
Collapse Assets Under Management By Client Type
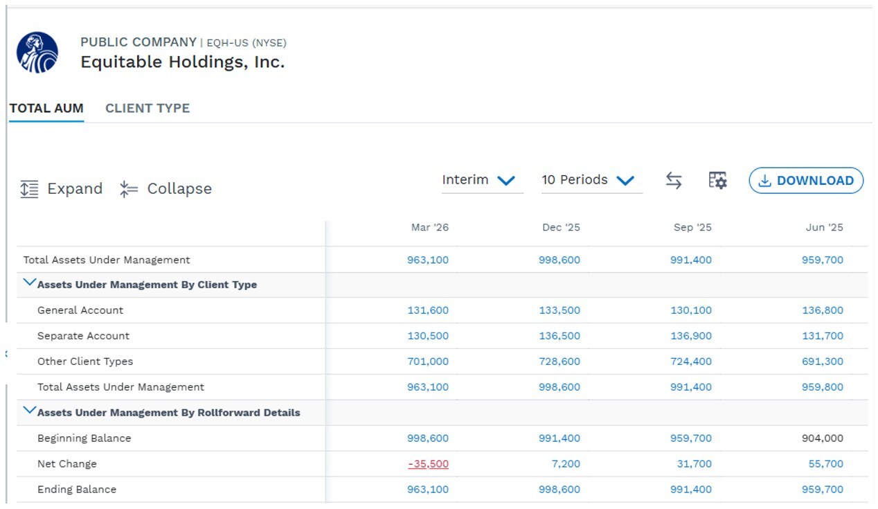pos(30,283)
